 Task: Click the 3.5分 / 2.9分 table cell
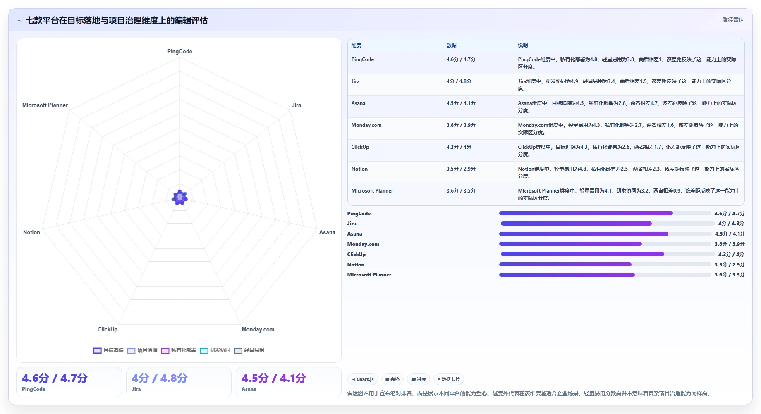[x=461, y=169]
